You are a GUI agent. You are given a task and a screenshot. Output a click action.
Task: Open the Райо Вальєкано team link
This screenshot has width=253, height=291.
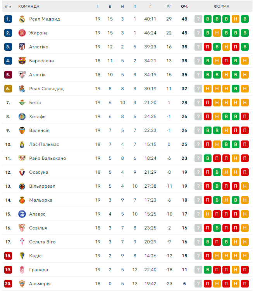click(x=47, y=158)
